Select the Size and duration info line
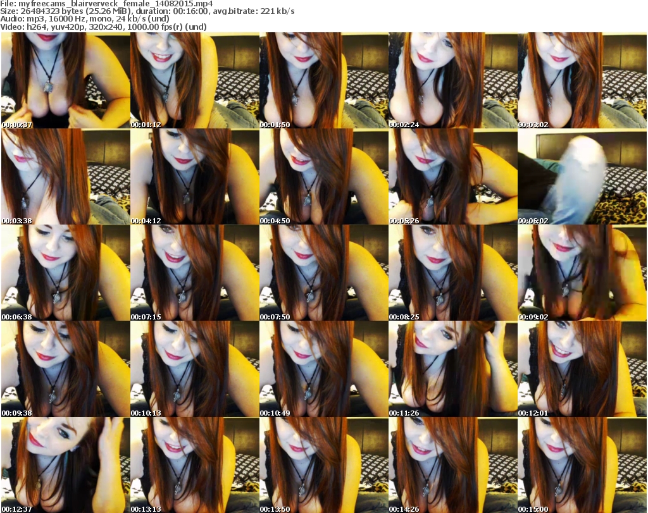The width and height of the screenshot is (648, 513). (147, 11)
